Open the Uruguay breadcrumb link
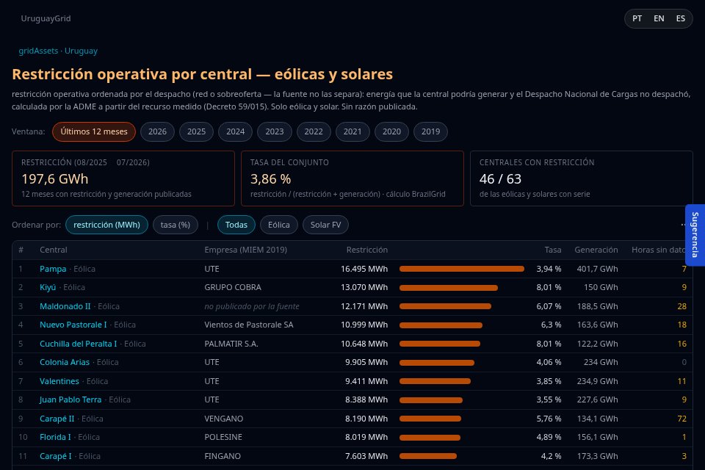The height and width of the screenshot is (470, 705). (81, 51)
